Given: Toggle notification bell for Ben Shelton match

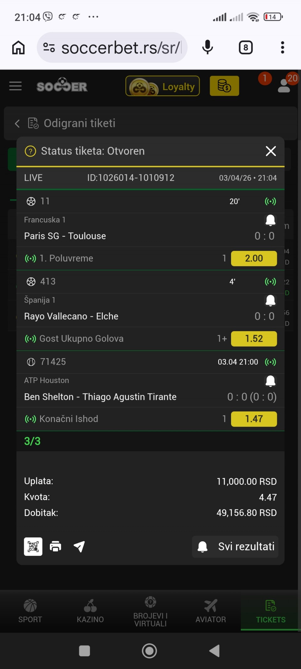Looking at the screenshot, I should pos(270,381).
